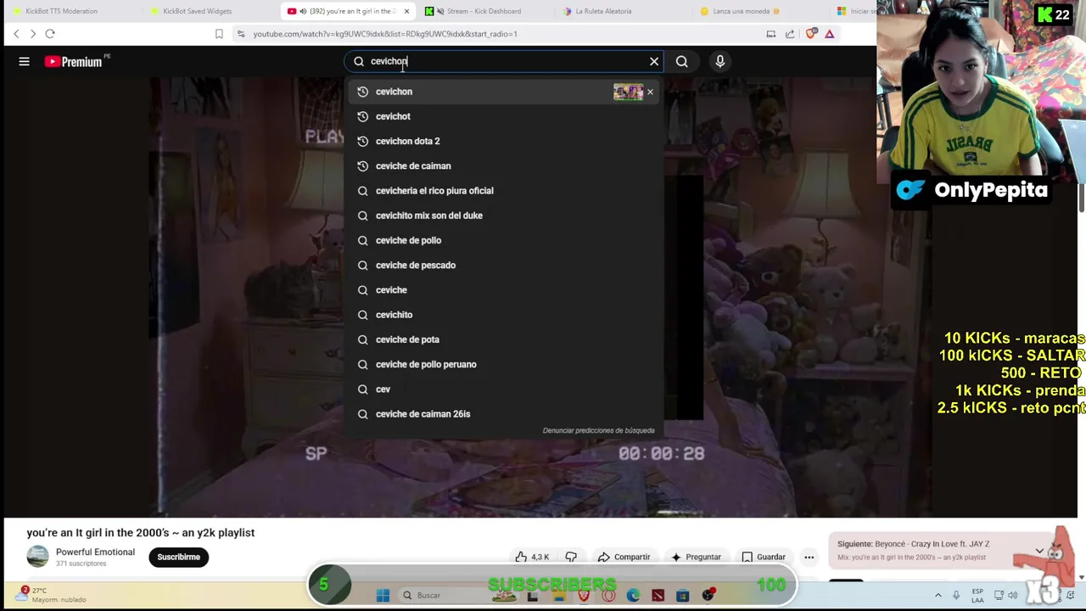This screenshot has height=611, width=1086.
Task: Share the page via address bar share icon
Action: pyautogui.click(x=790, y=34)
